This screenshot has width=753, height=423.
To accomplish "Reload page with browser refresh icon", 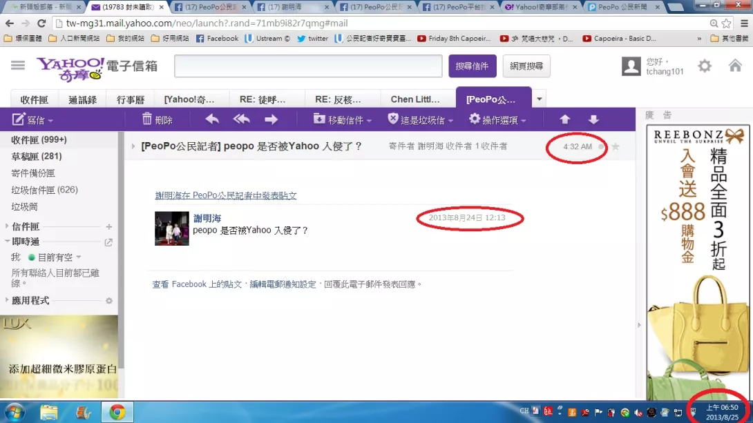I will (41, 23).
